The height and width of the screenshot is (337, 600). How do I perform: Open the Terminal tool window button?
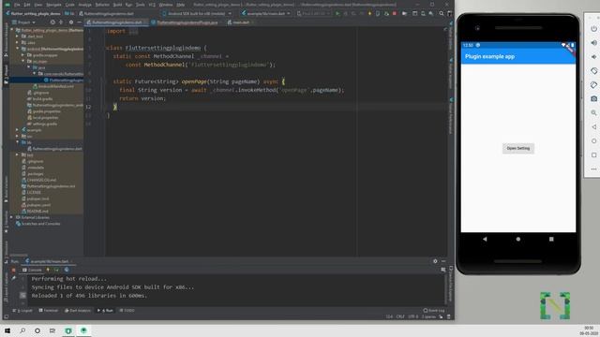pos(49,310)
